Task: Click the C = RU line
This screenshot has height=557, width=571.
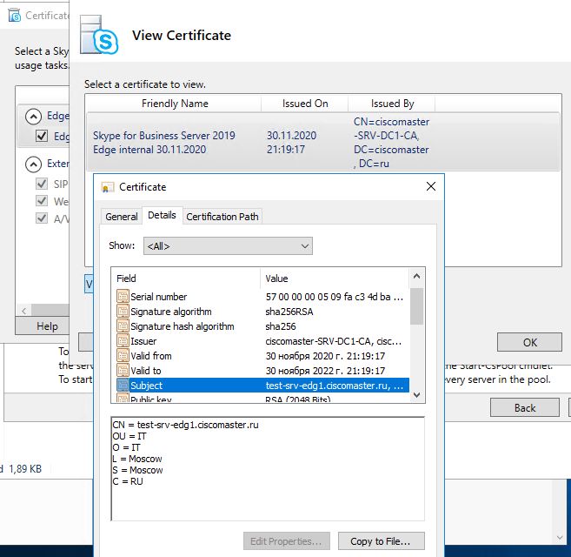Action: (x=128, y=481)
